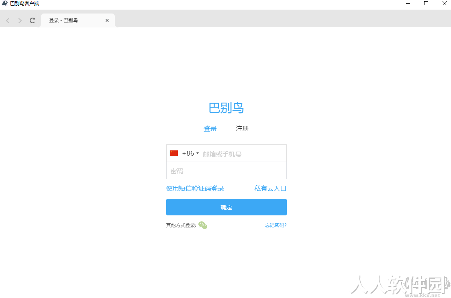Click the blue 确定 button
Screen dimensions: 451x298
click(227, 207)
